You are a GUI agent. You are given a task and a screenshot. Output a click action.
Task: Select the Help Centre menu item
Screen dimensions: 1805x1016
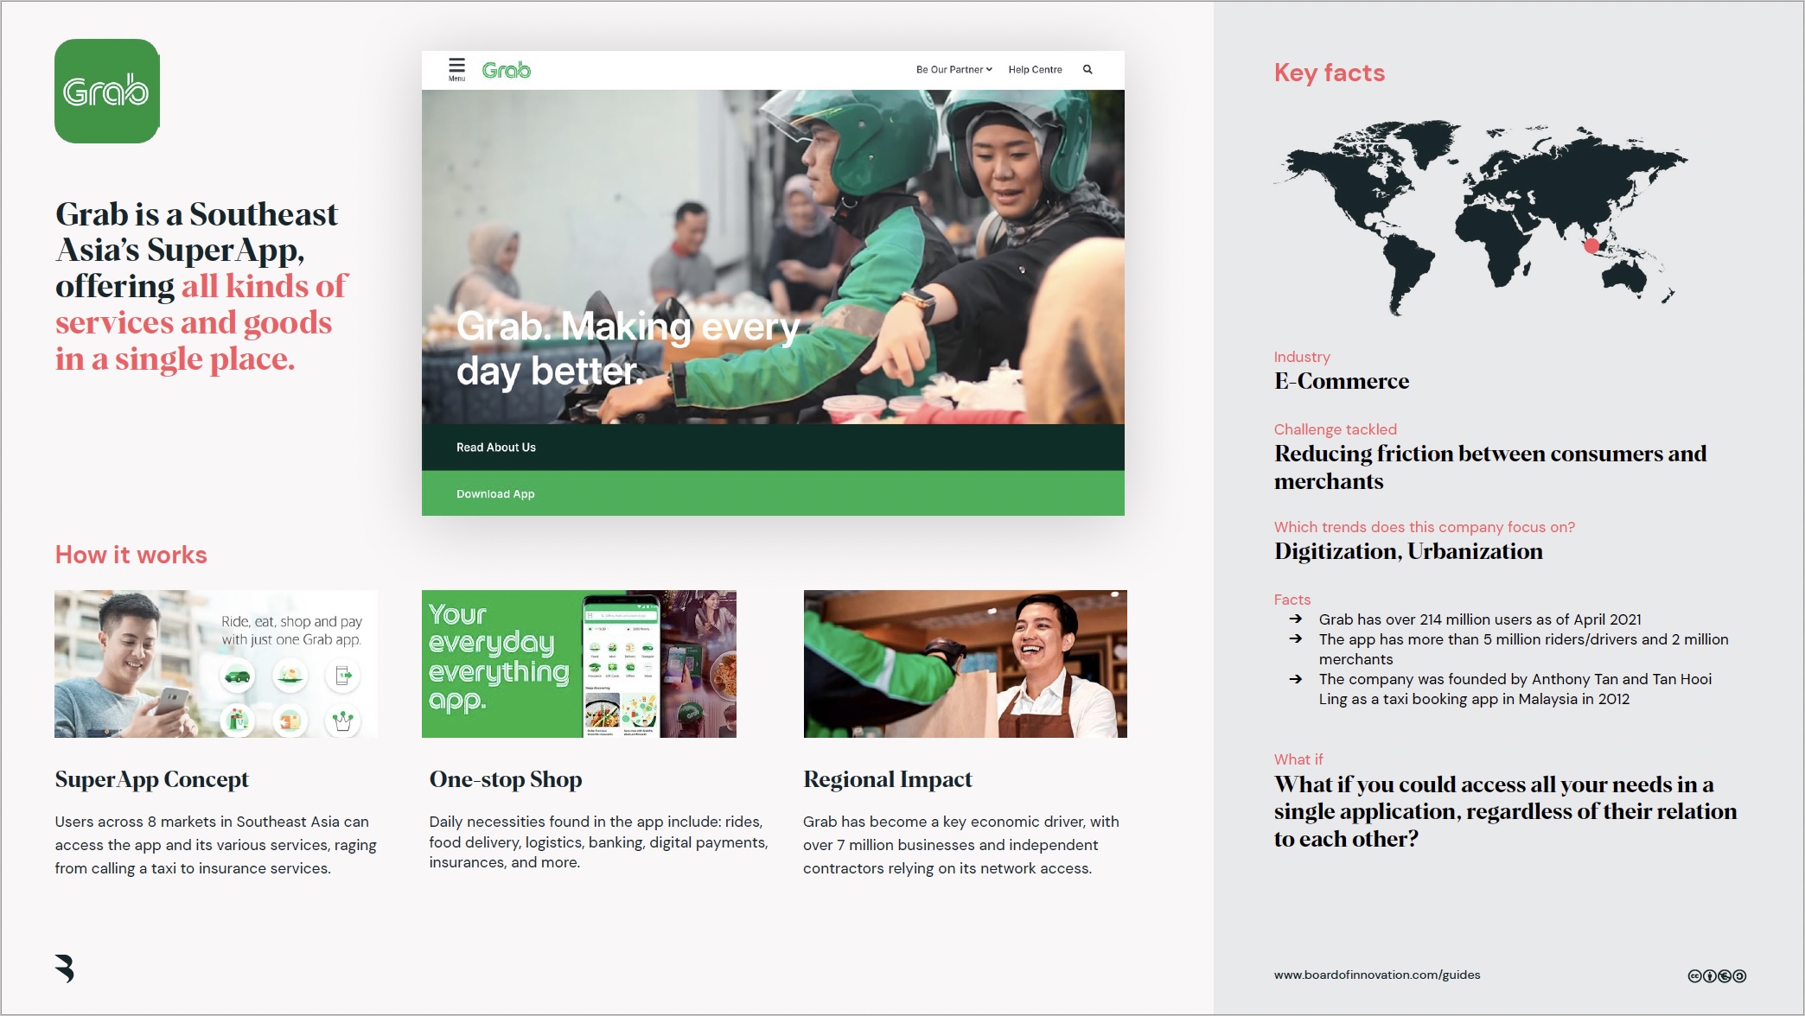click(1034, 69)
